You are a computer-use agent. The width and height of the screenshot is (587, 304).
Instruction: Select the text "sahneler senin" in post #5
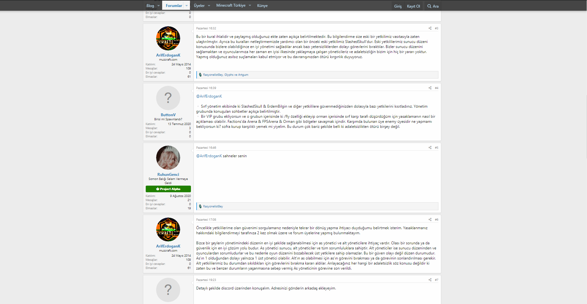click(x=235, y=156)
